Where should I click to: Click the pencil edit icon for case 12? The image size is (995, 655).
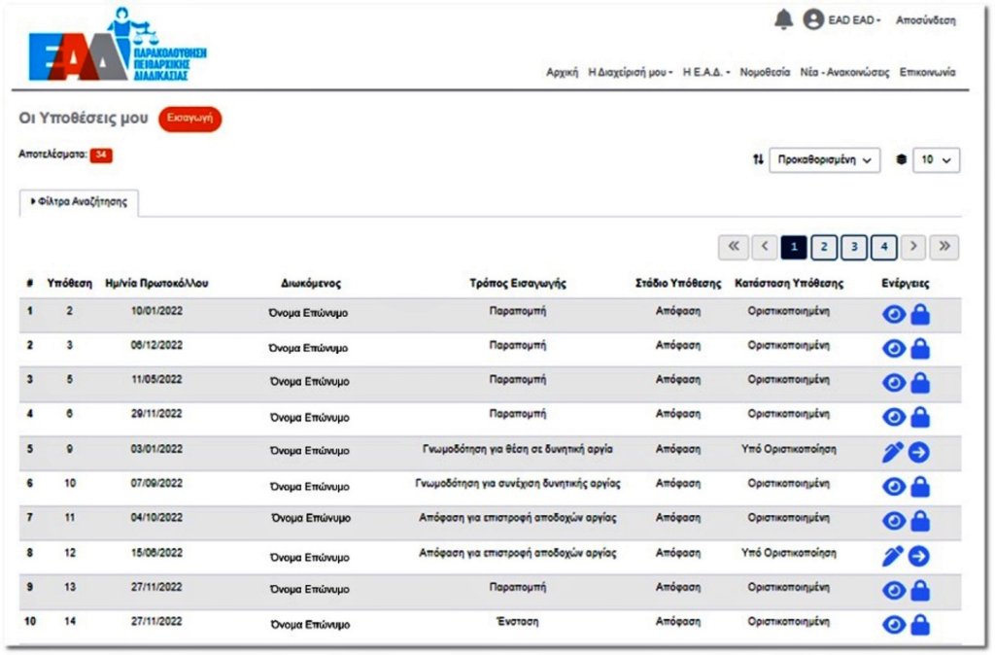[x=893, y=556]
